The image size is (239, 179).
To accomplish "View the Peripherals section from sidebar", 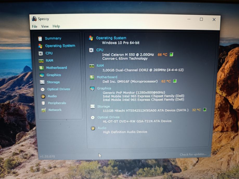I will pyautogui.click(x=57, y=103).
